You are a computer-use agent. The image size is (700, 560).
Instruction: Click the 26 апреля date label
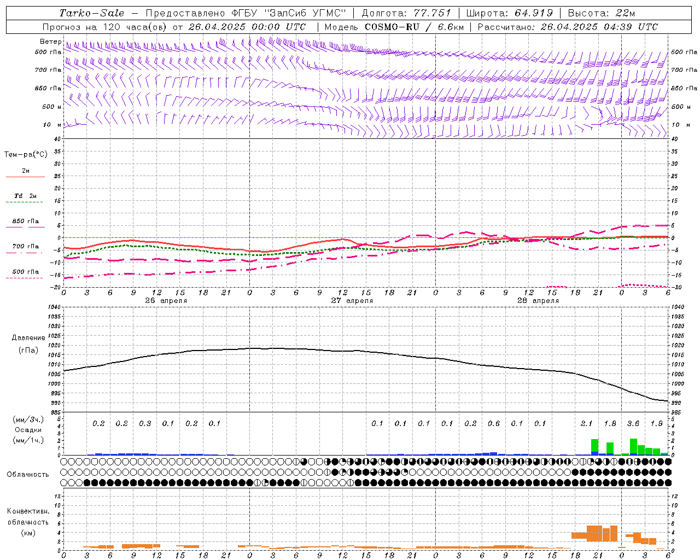click(166, 301)
